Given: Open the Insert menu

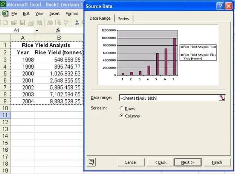Looking at the screenshot, I should pyautogui.click(x=54, y=14).
